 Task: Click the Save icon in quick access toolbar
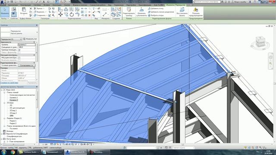pos(12,2)
